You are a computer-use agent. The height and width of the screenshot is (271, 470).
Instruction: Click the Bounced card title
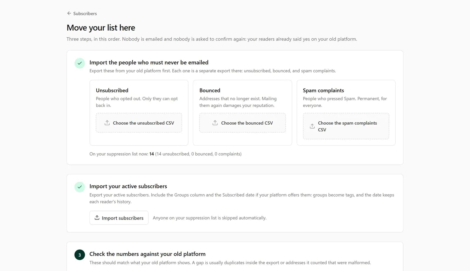[210, 90]
